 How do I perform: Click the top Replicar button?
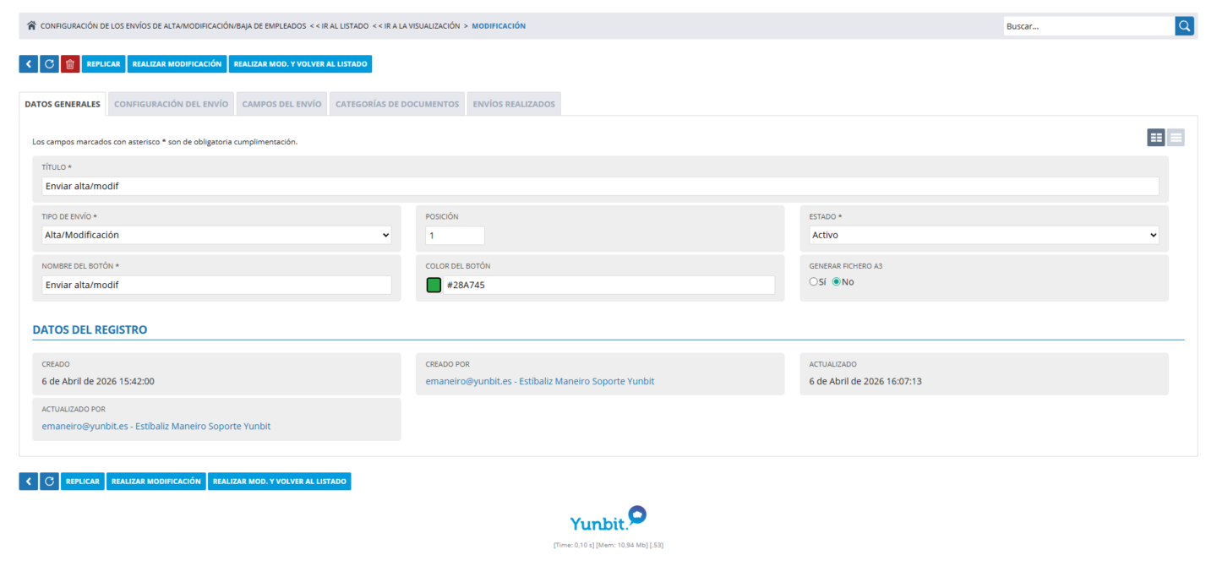103,64
